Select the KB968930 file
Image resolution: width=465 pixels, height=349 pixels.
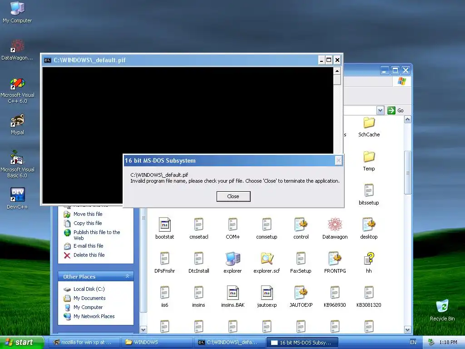point(335,297)
